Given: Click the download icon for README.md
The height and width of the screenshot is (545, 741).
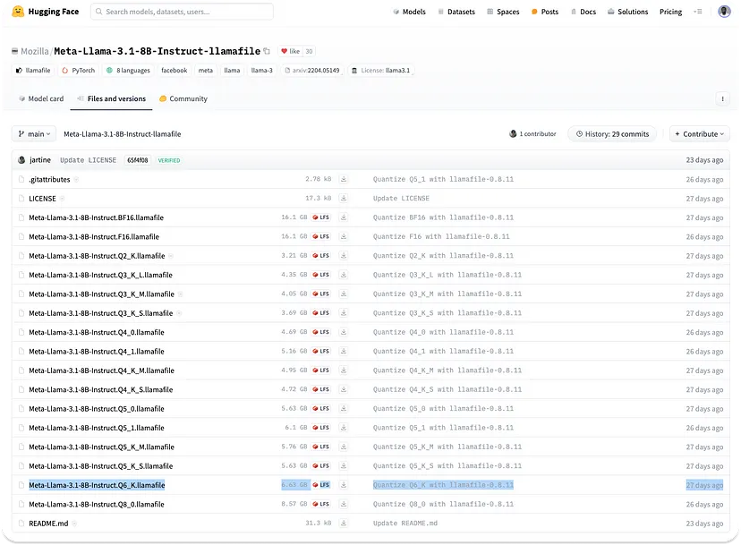Looking at the screenshot, I should tap(344, 524).
